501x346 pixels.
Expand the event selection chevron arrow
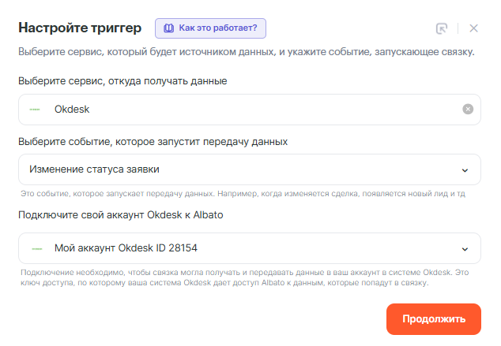click(x=465, y=169)
